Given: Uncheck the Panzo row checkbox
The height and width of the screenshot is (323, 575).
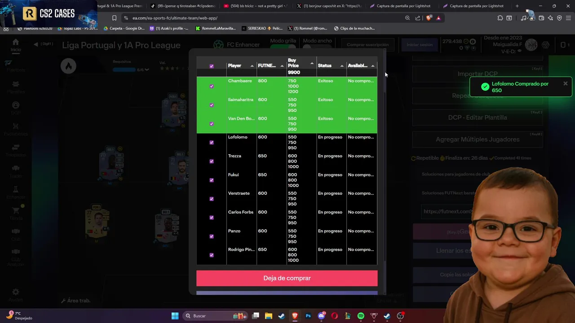Looking at the screenshot, I should click(x=212, y=236).
